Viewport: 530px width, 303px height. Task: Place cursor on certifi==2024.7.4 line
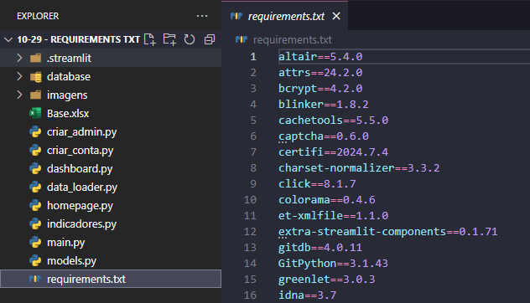tap(333, 151)
